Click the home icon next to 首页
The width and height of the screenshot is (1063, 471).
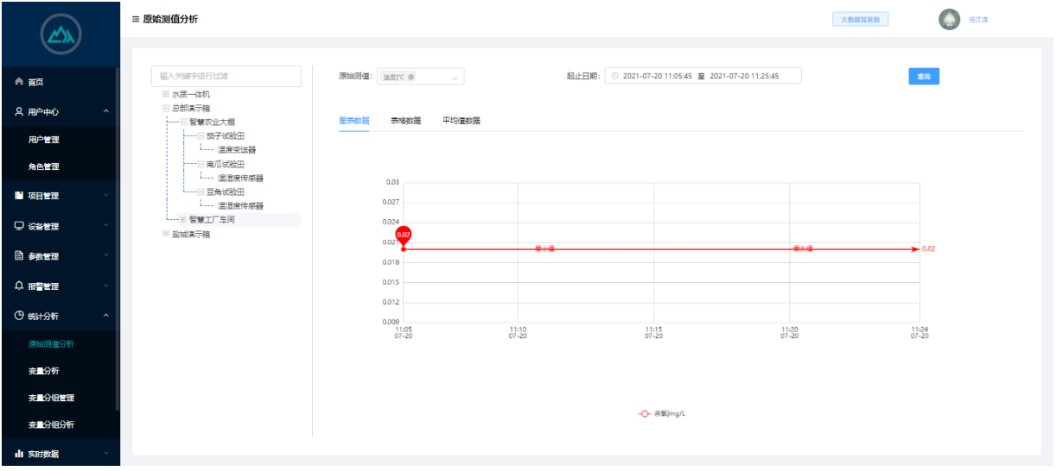(19, 82)
